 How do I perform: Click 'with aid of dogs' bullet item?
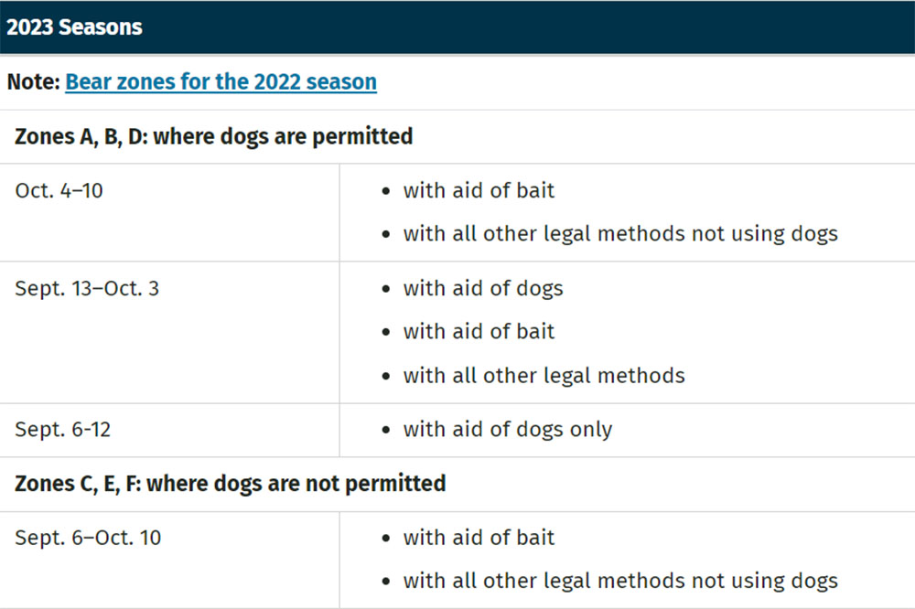click(x=482, y=289)
